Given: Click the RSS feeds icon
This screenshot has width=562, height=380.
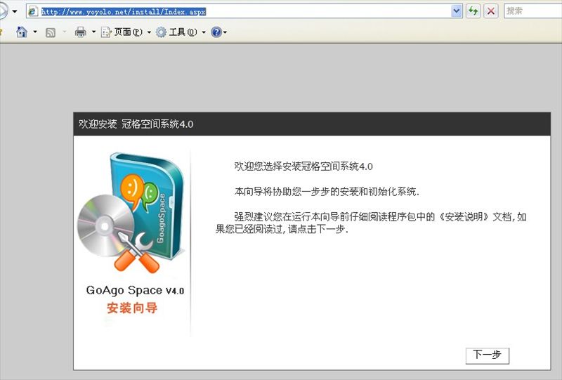Looking at the screenshot, I should tap(51, 32).
